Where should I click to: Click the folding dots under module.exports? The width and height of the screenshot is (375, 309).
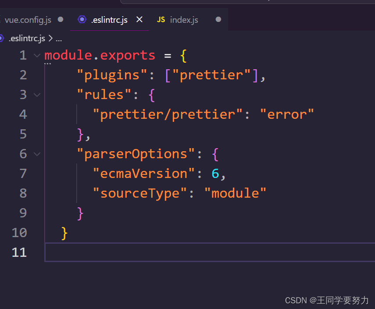click(47, 64)
